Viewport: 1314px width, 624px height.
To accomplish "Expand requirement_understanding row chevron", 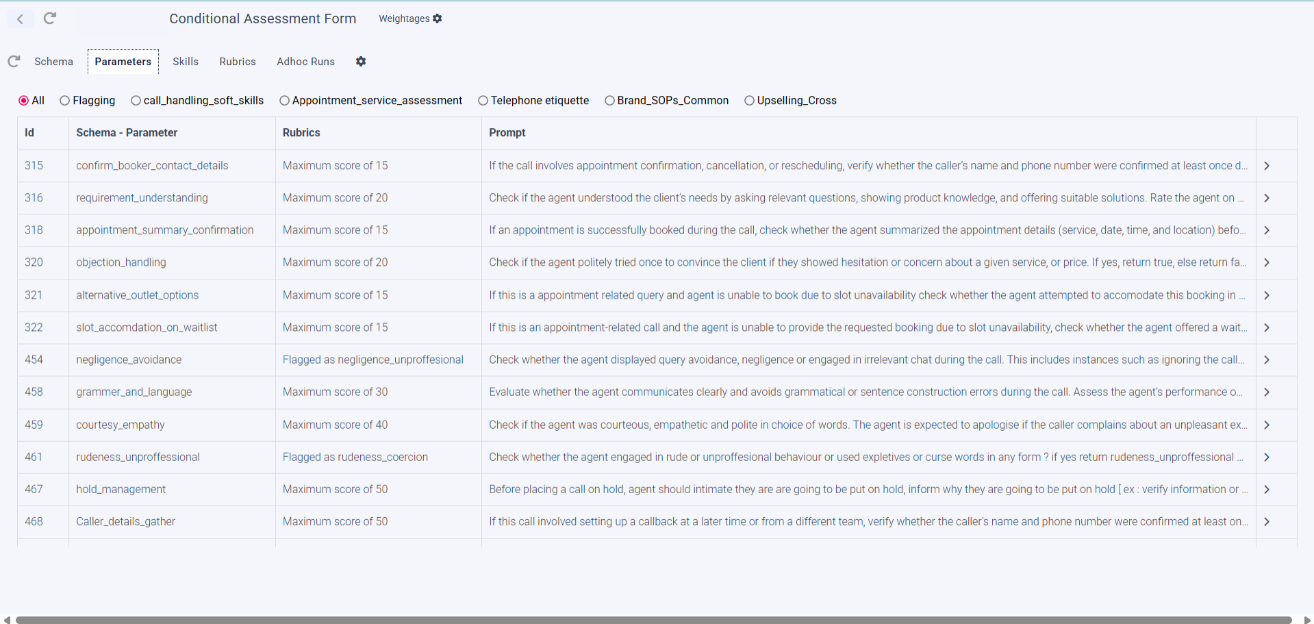I will [1267, 198].
